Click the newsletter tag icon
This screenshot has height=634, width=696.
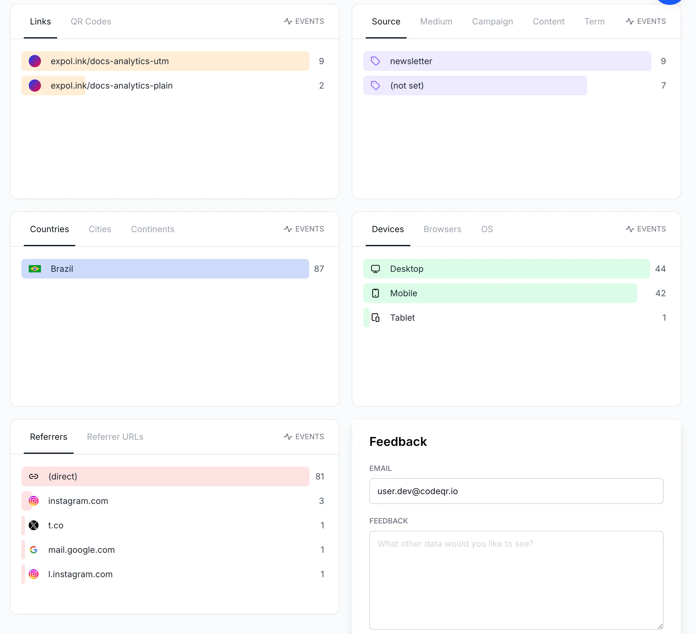pos(375,61)
